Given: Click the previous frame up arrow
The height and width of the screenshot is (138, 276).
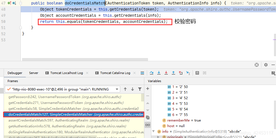Looking at the screenshot, I should [x=125, y=89].
